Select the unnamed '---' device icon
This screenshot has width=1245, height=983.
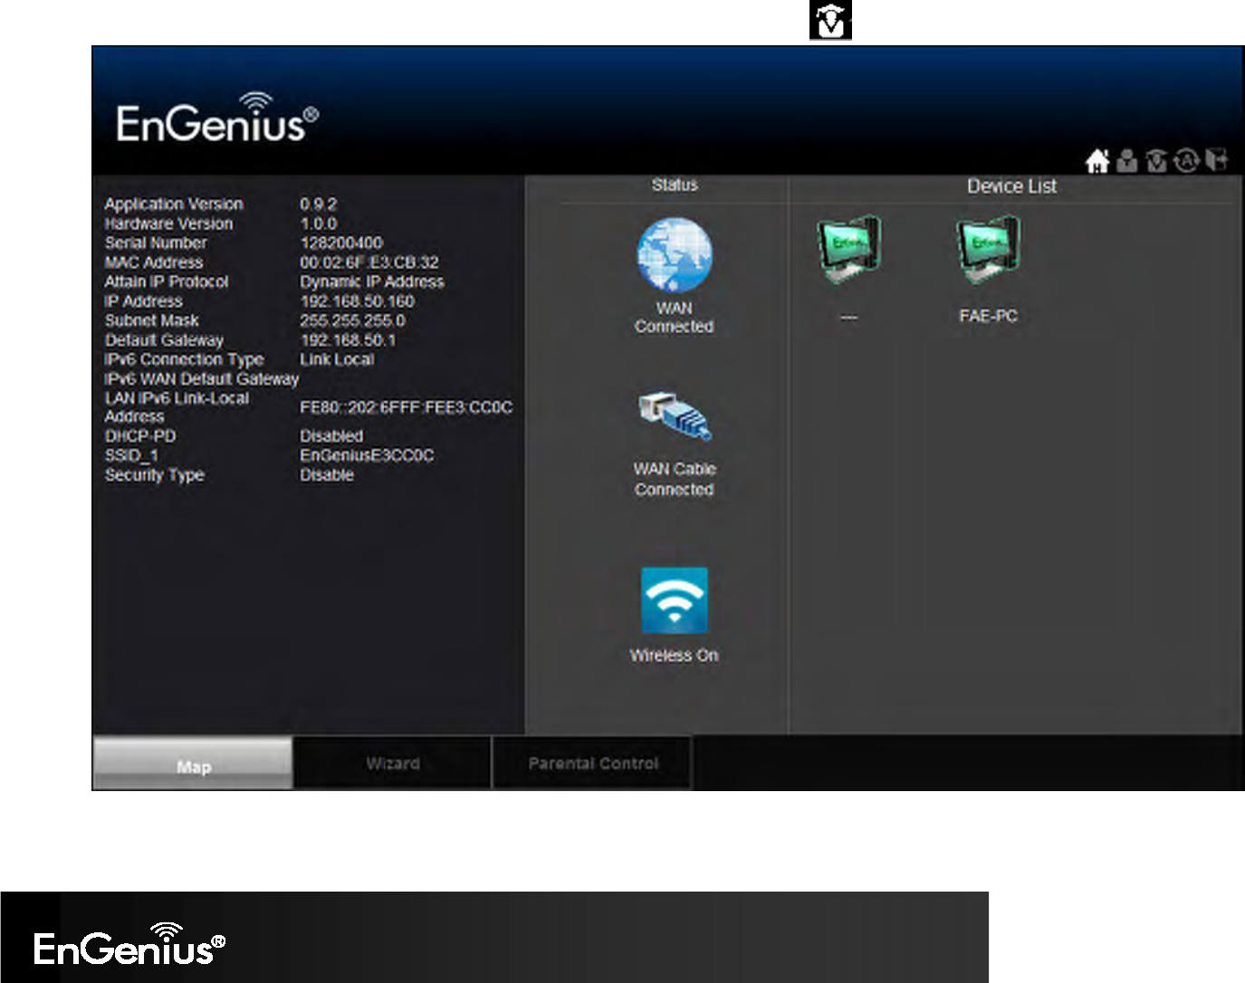pyautogui.click(x=848, y=249)
